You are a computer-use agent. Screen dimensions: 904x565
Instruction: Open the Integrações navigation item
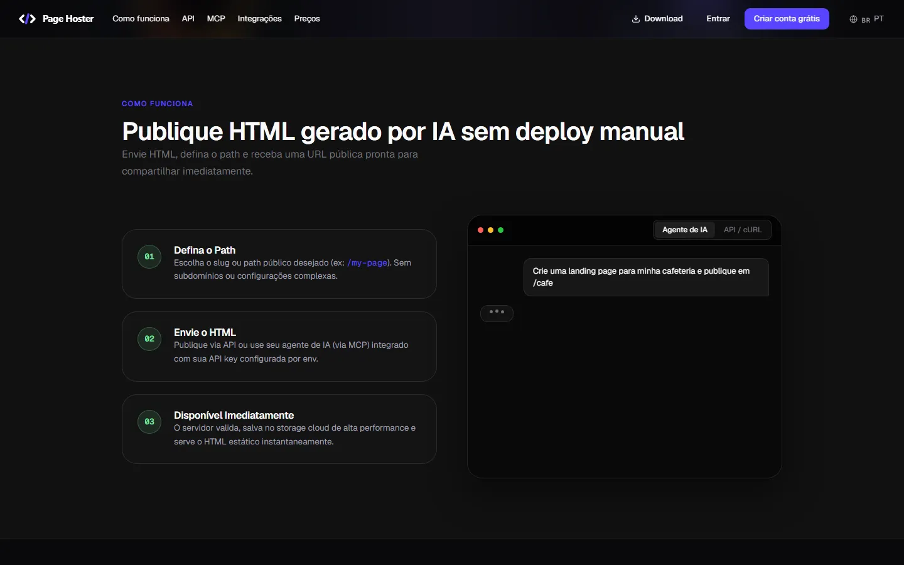pyautogui.click(x=260, y=19)
